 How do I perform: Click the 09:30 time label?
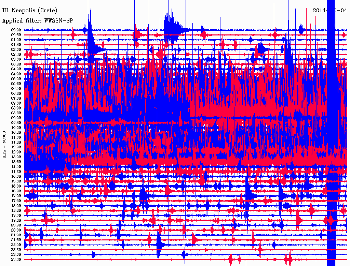click(16, 123)
